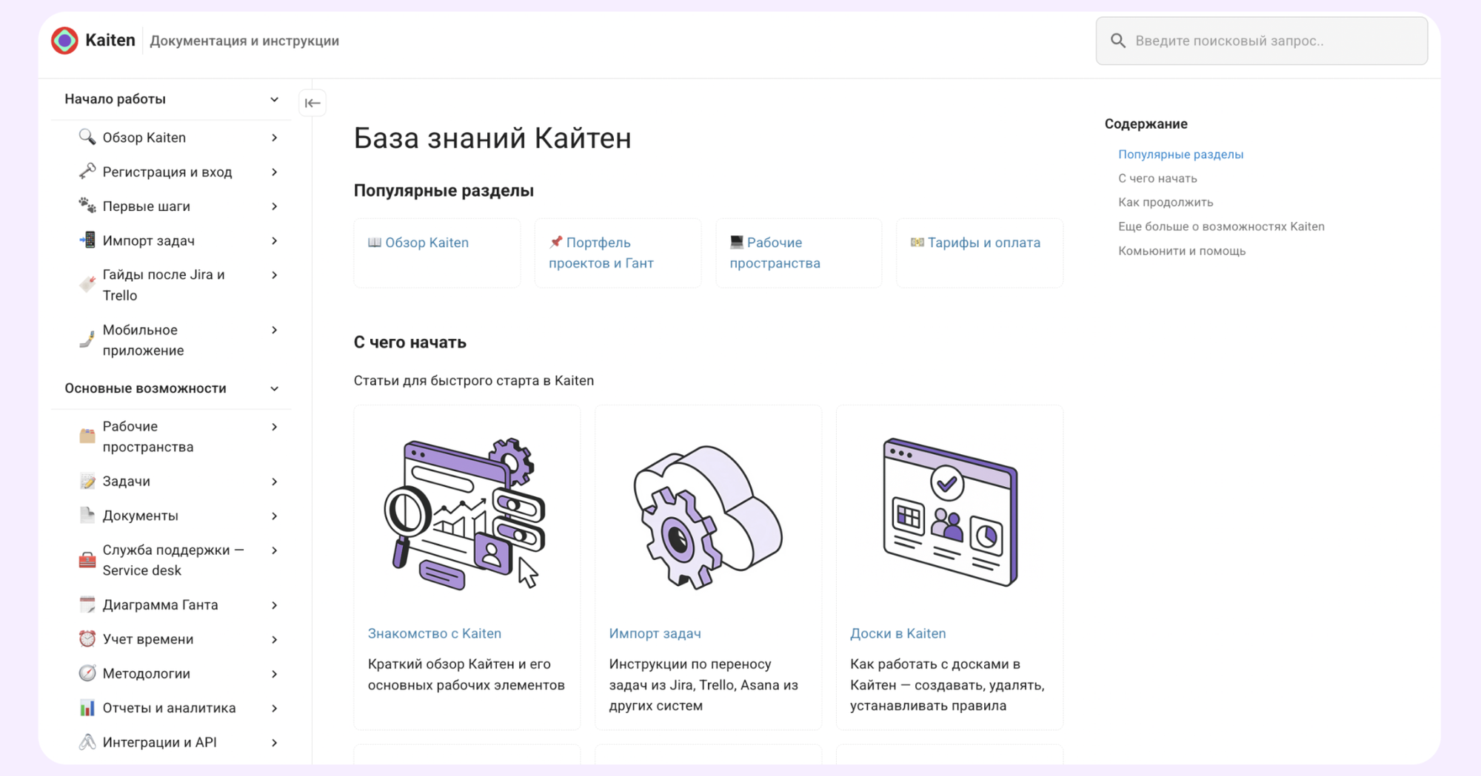Select the pencil icon for Мобильное приложение
Screen dimensions: 1481x776
pyautogui.click(x=87, y=340)
